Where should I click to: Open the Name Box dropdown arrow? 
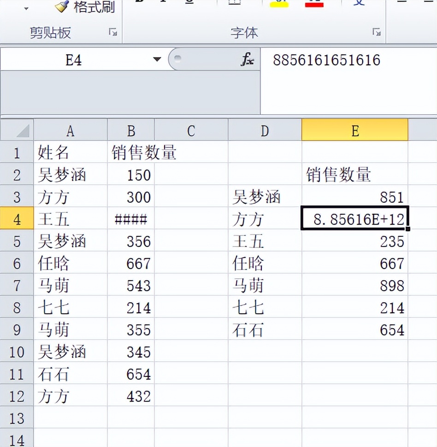[157, 59]
